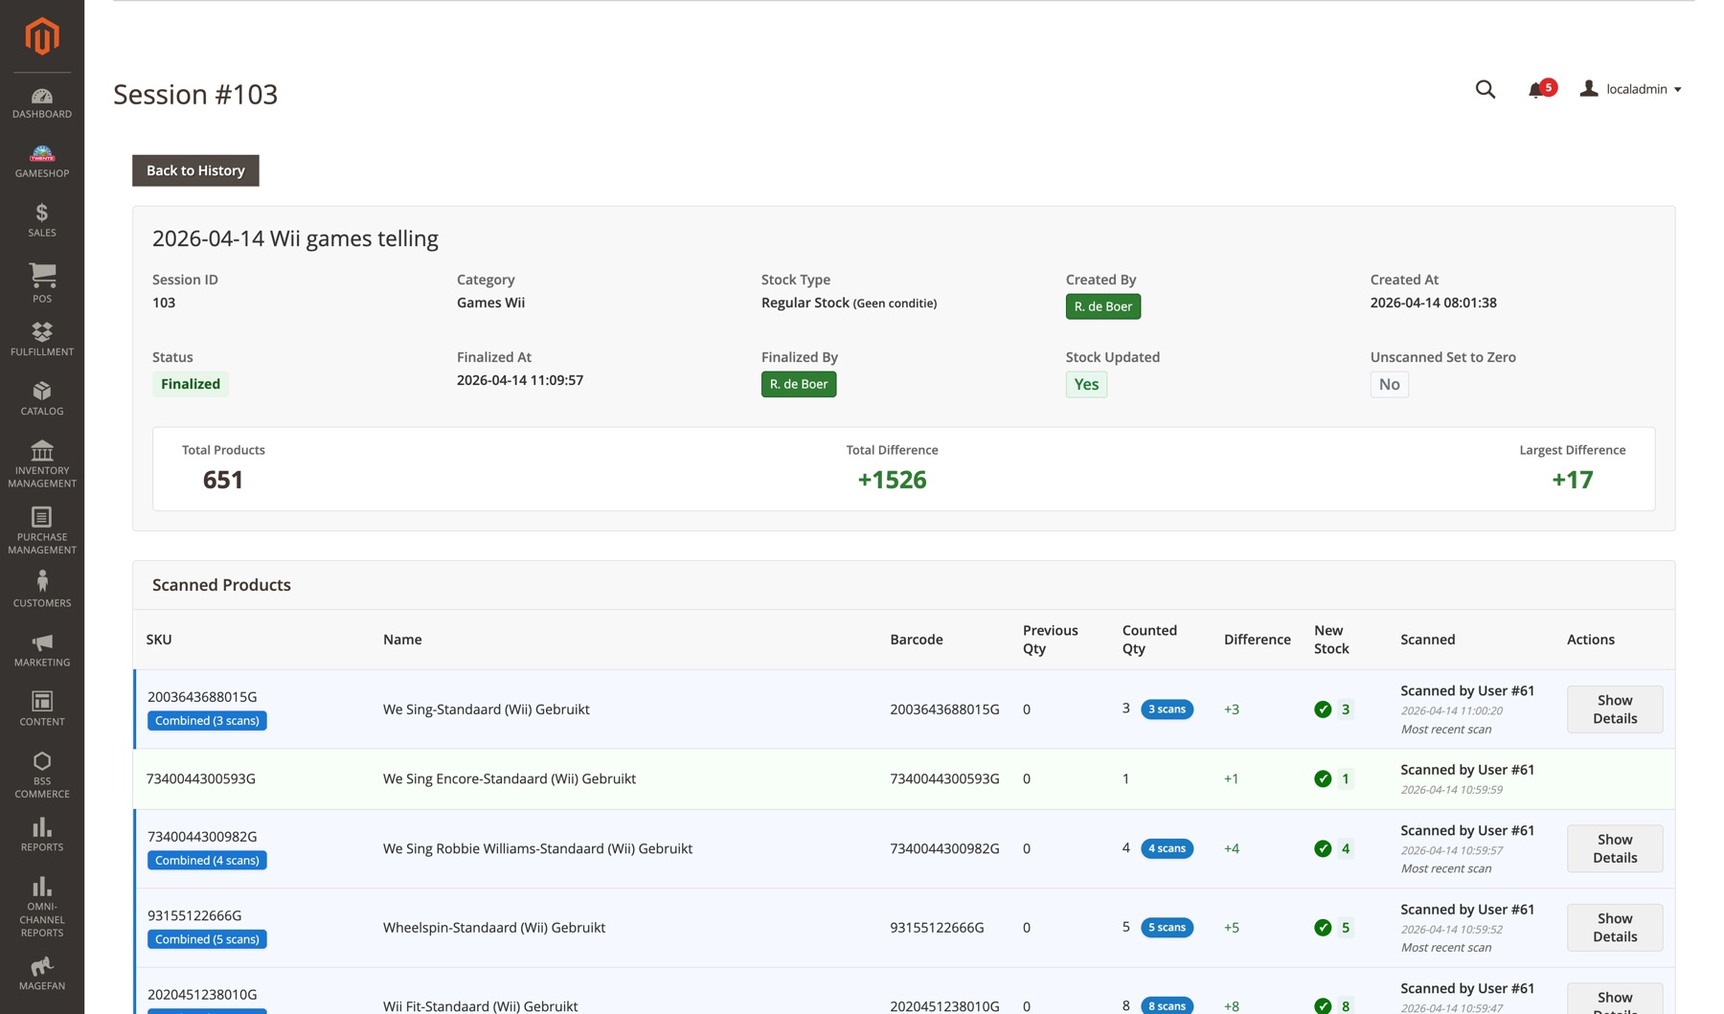Click product name Wheelspin-Standaard (Wii) Gebruikt
This screenshot has width=1724, height=1014.
(x=494, y=928)
